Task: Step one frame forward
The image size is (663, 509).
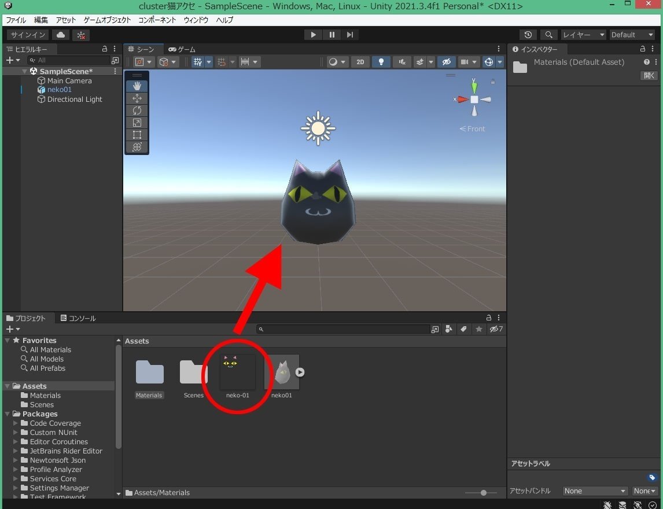Action: [350, 35]
